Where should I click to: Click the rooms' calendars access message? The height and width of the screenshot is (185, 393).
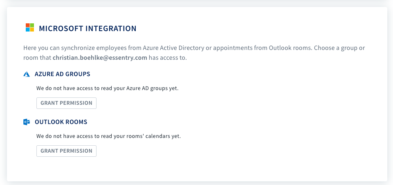point(108,136)
